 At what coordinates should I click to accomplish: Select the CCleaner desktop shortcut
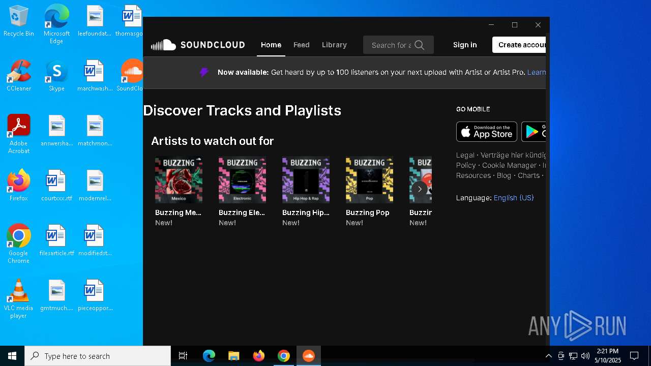(19, 76)
